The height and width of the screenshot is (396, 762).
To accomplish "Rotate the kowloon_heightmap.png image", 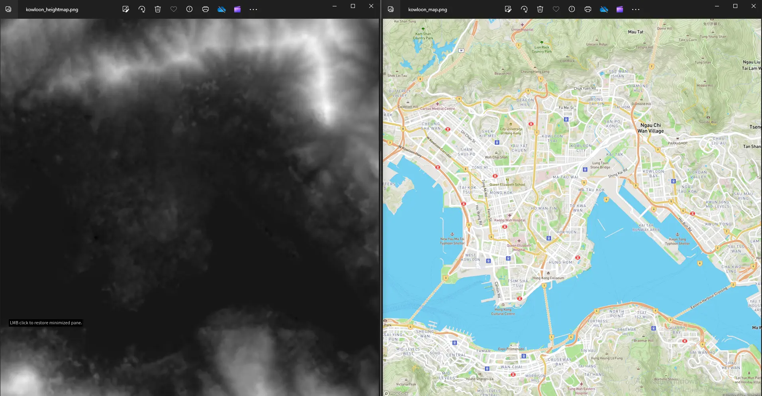I will pos(142,9).
